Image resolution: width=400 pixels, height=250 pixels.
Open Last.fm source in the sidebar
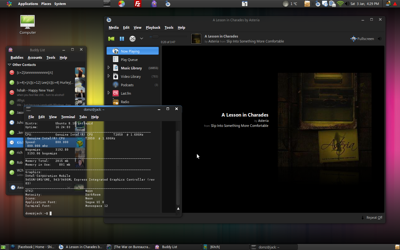(x=126, y=93)
